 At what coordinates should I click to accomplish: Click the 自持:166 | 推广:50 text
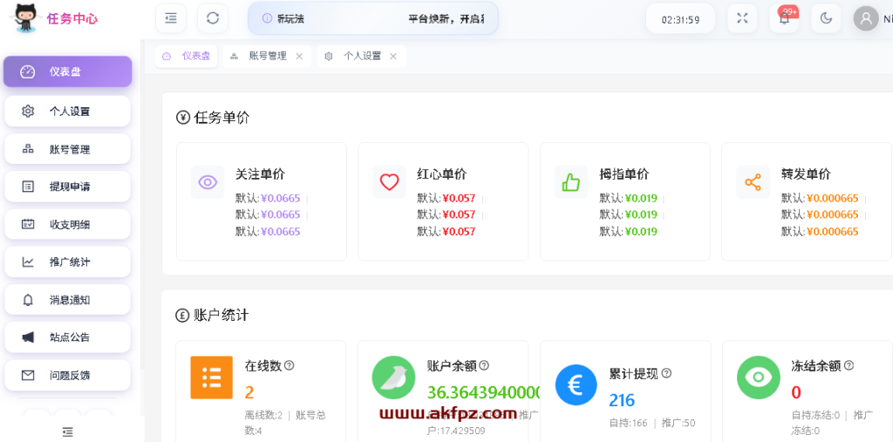coord(652,423)
